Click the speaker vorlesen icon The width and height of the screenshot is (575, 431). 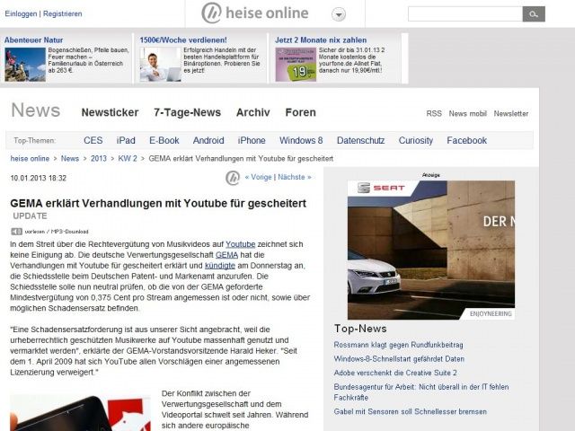coord(16,232)
